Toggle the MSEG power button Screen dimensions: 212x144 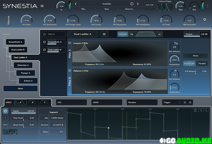[5, 111]
